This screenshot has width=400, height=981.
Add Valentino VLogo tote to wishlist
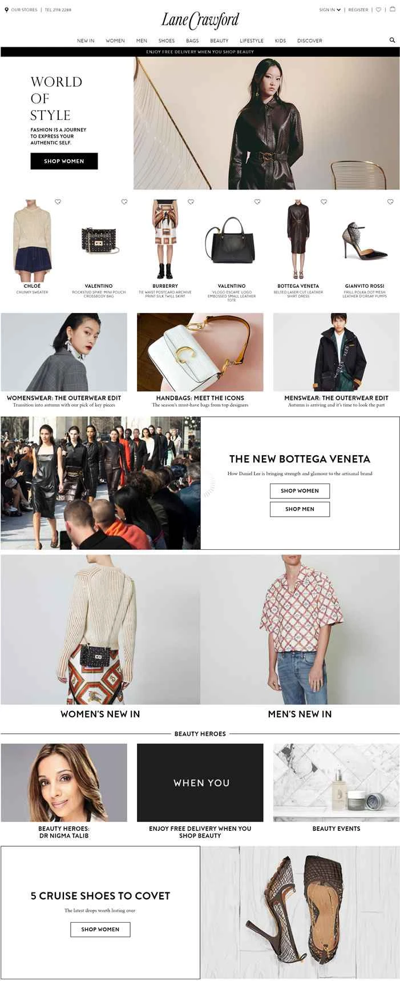[x=257, y=202]
